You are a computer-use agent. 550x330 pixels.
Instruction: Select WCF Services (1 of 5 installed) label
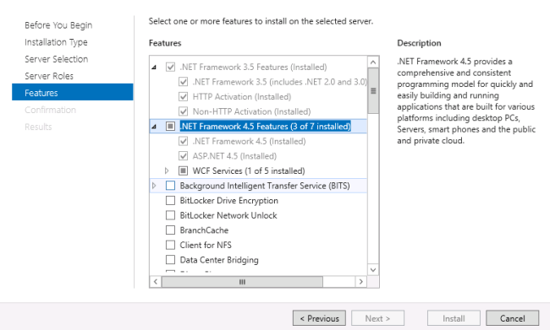click(249, 170)
